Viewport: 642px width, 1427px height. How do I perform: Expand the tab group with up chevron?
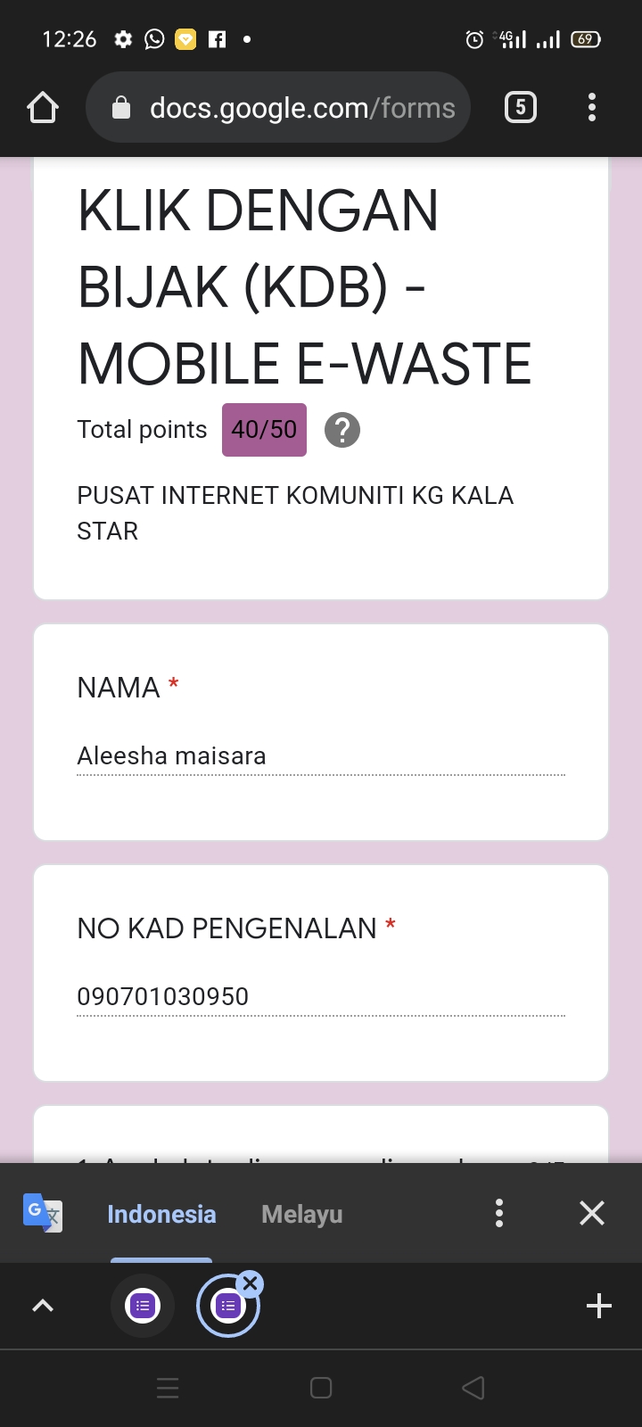coord(43,1306)
